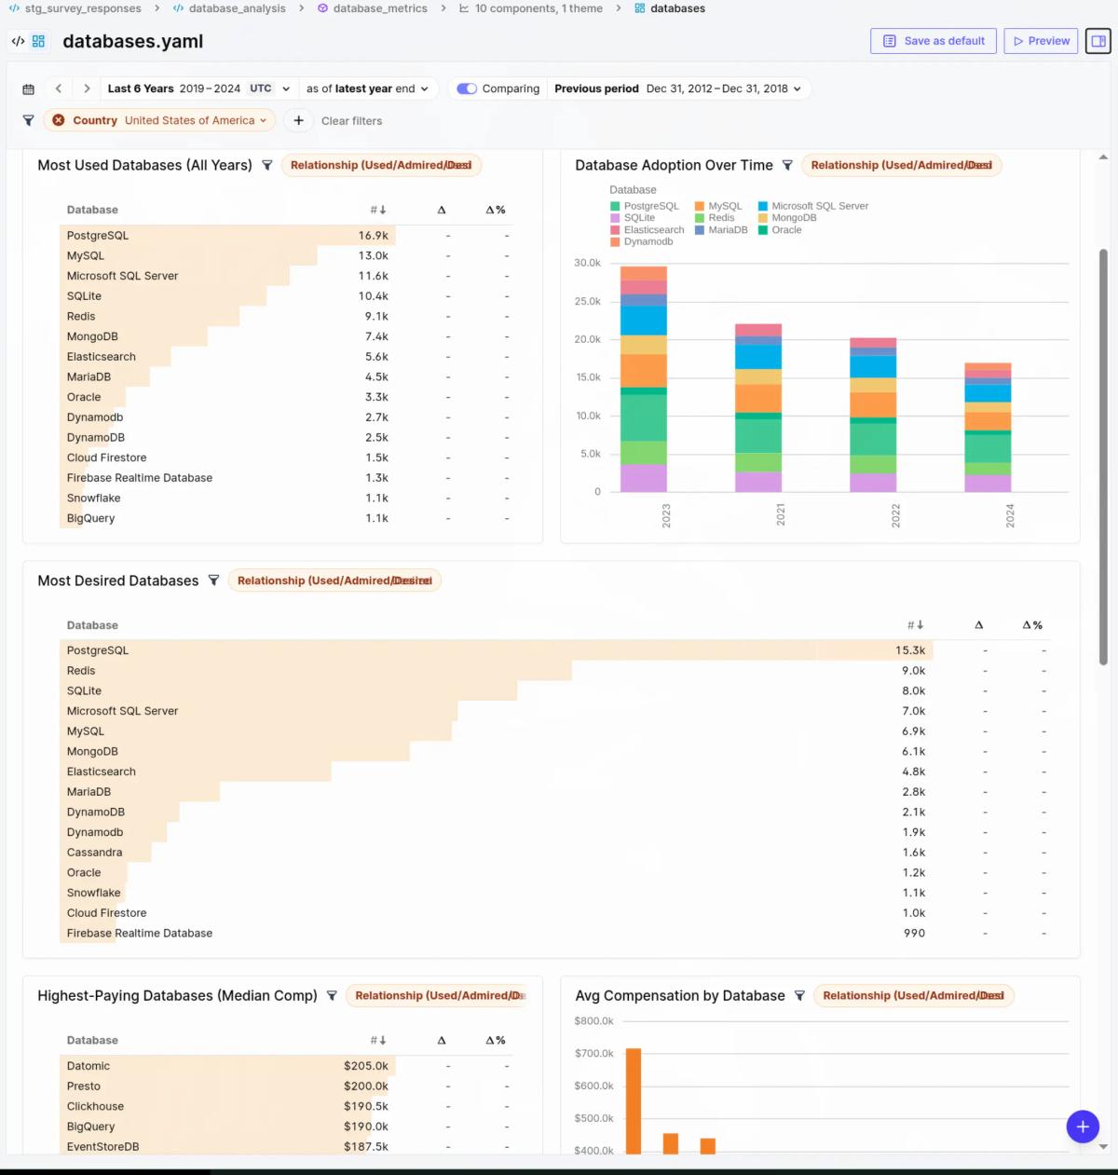Image resolution: width=1118 pixels, height=1175 pixels.
Task: Click the 2023 stacked bar in adoption chart
Action: click(644, 379)
